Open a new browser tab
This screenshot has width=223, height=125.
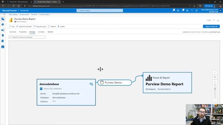63,2
